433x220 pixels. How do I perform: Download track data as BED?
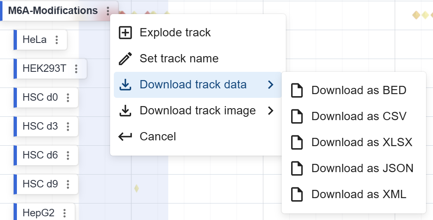pyautogui.click(x=358, y=90)
